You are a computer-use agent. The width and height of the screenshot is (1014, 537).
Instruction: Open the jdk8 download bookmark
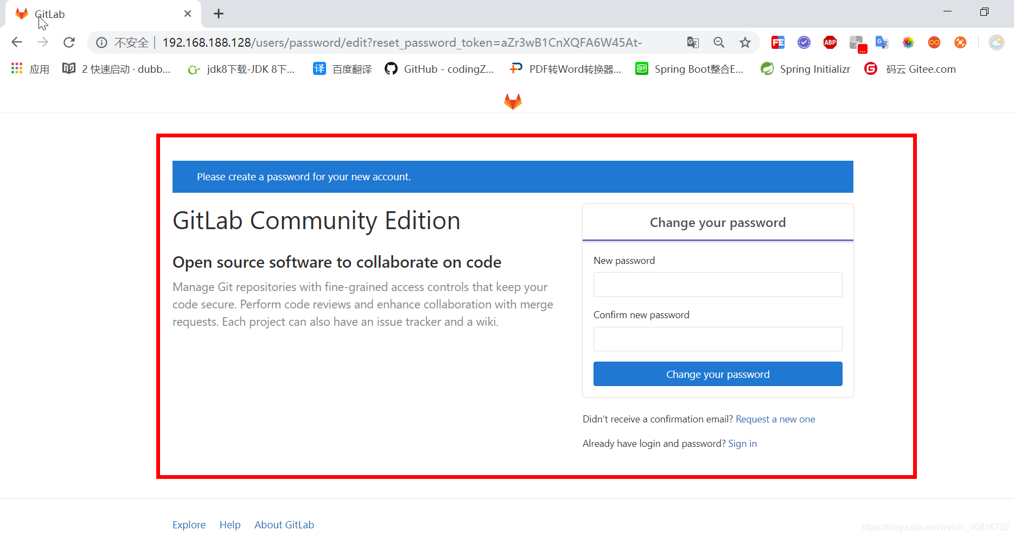tap(241, 69)
